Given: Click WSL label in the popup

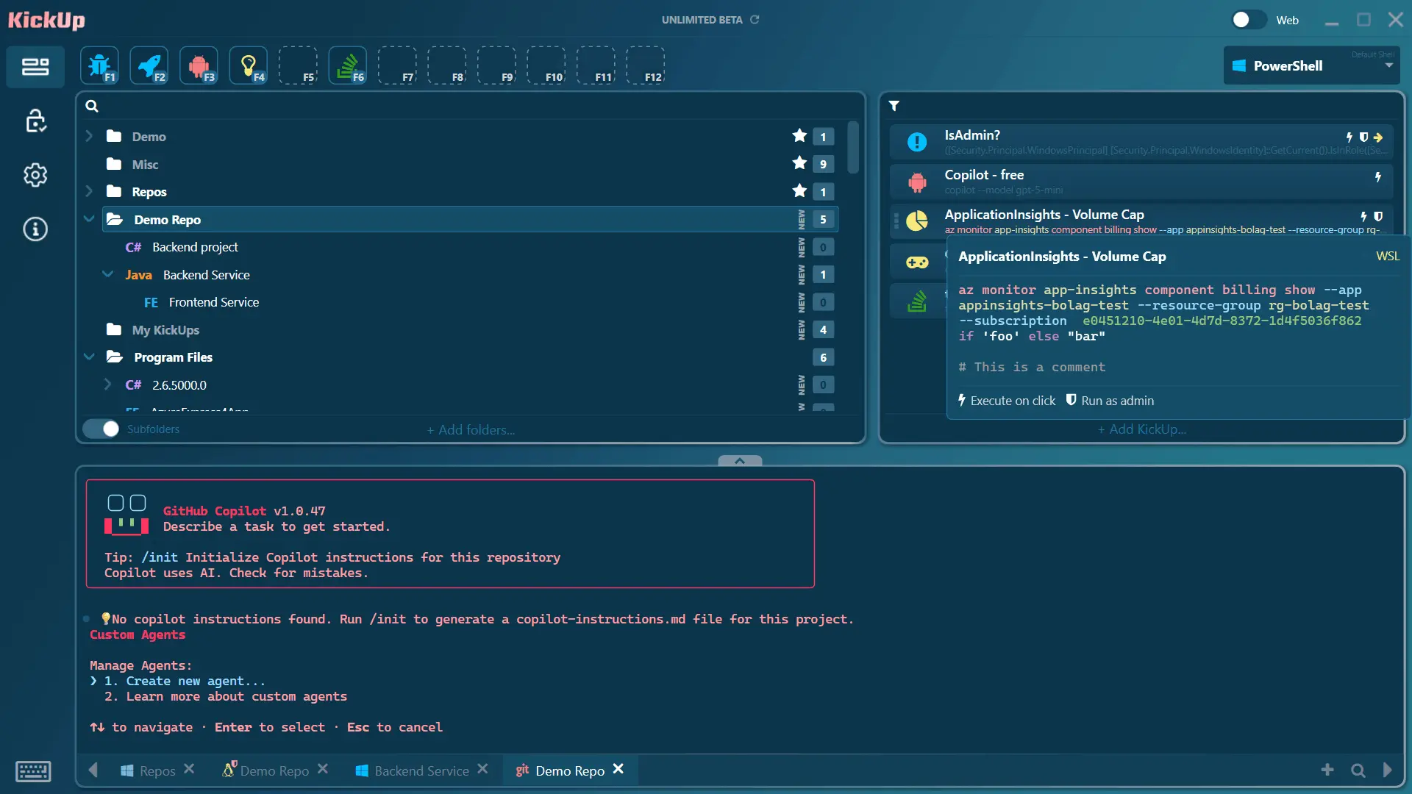Looking at the screenshot, I should coord(1388,256).
